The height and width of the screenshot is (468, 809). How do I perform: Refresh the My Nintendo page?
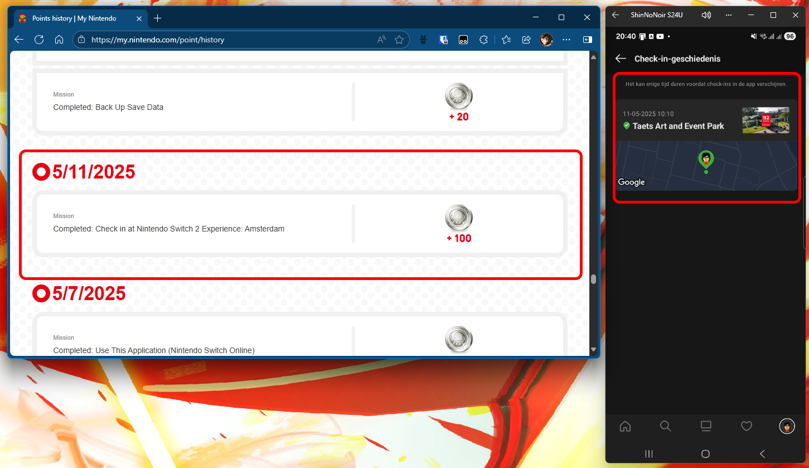pyautogui.click(x=39, y=40)
